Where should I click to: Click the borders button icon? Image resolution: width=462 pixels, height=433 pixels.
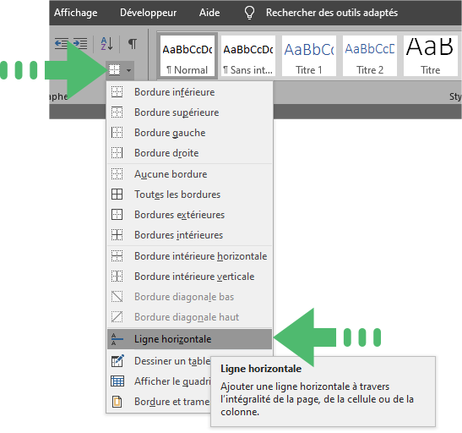coord(115,70)
